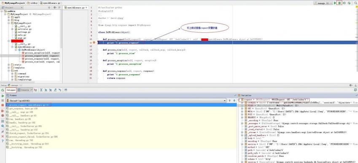This screenshot has height=163, width=358.
Task: Click the Step Out debugger icon
Action: pyautogui.click(x=55, y=90)
